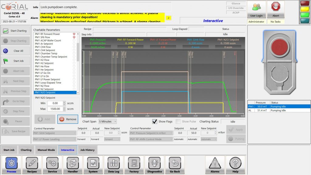Open the Alarms warning icon
The height and width of the screenshot is (175, 311).
[215, 165]
